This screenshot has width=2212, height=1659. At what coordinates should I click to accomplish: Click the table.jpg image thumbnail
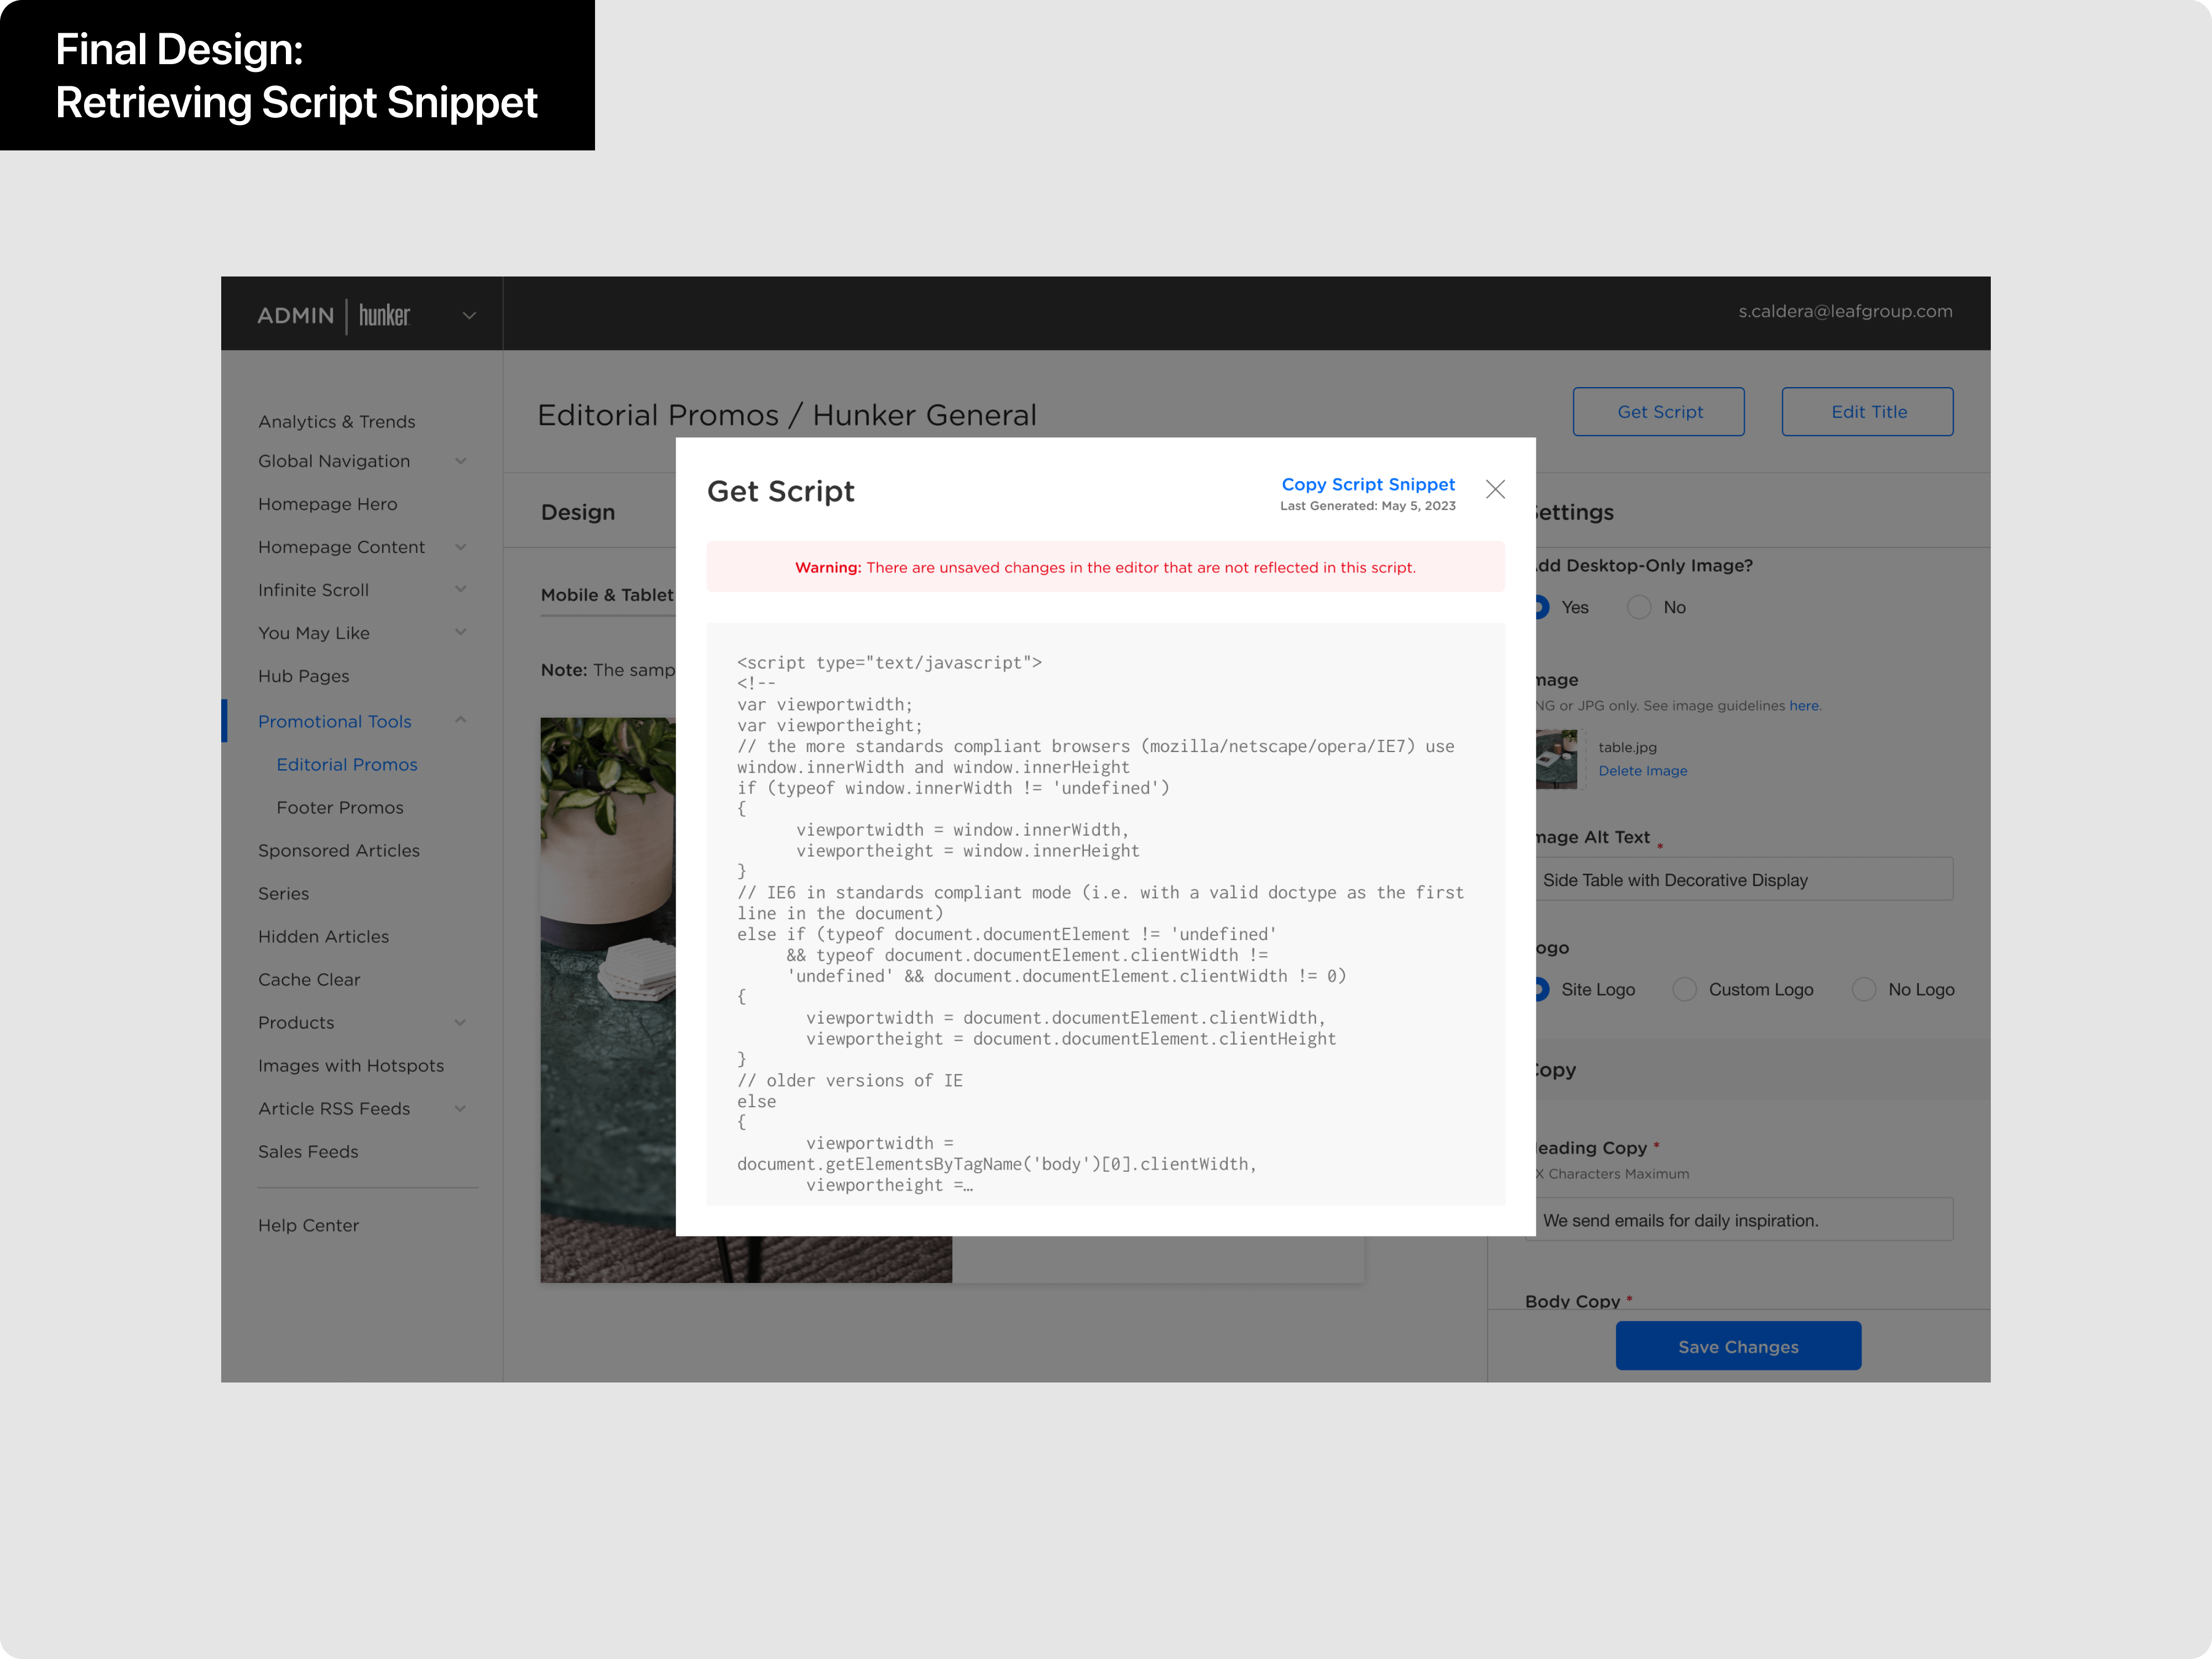(x=1557, y=759)
